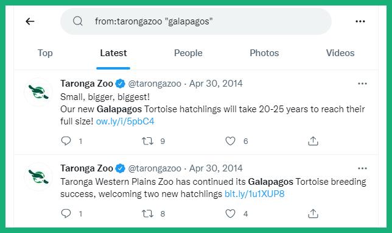
Task: Reply to the 'Small, bigger, biggest!' tweet
Action: pyautogui.click(x=66, y=141)
